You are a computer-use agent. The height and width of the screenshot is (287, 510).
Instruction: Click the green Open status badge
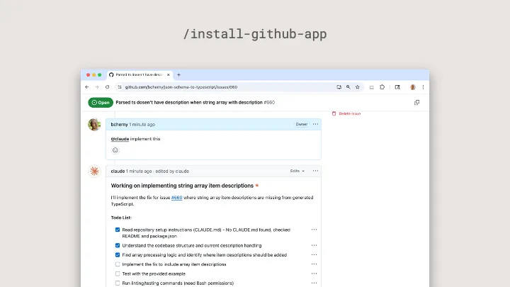pos(101,103)
